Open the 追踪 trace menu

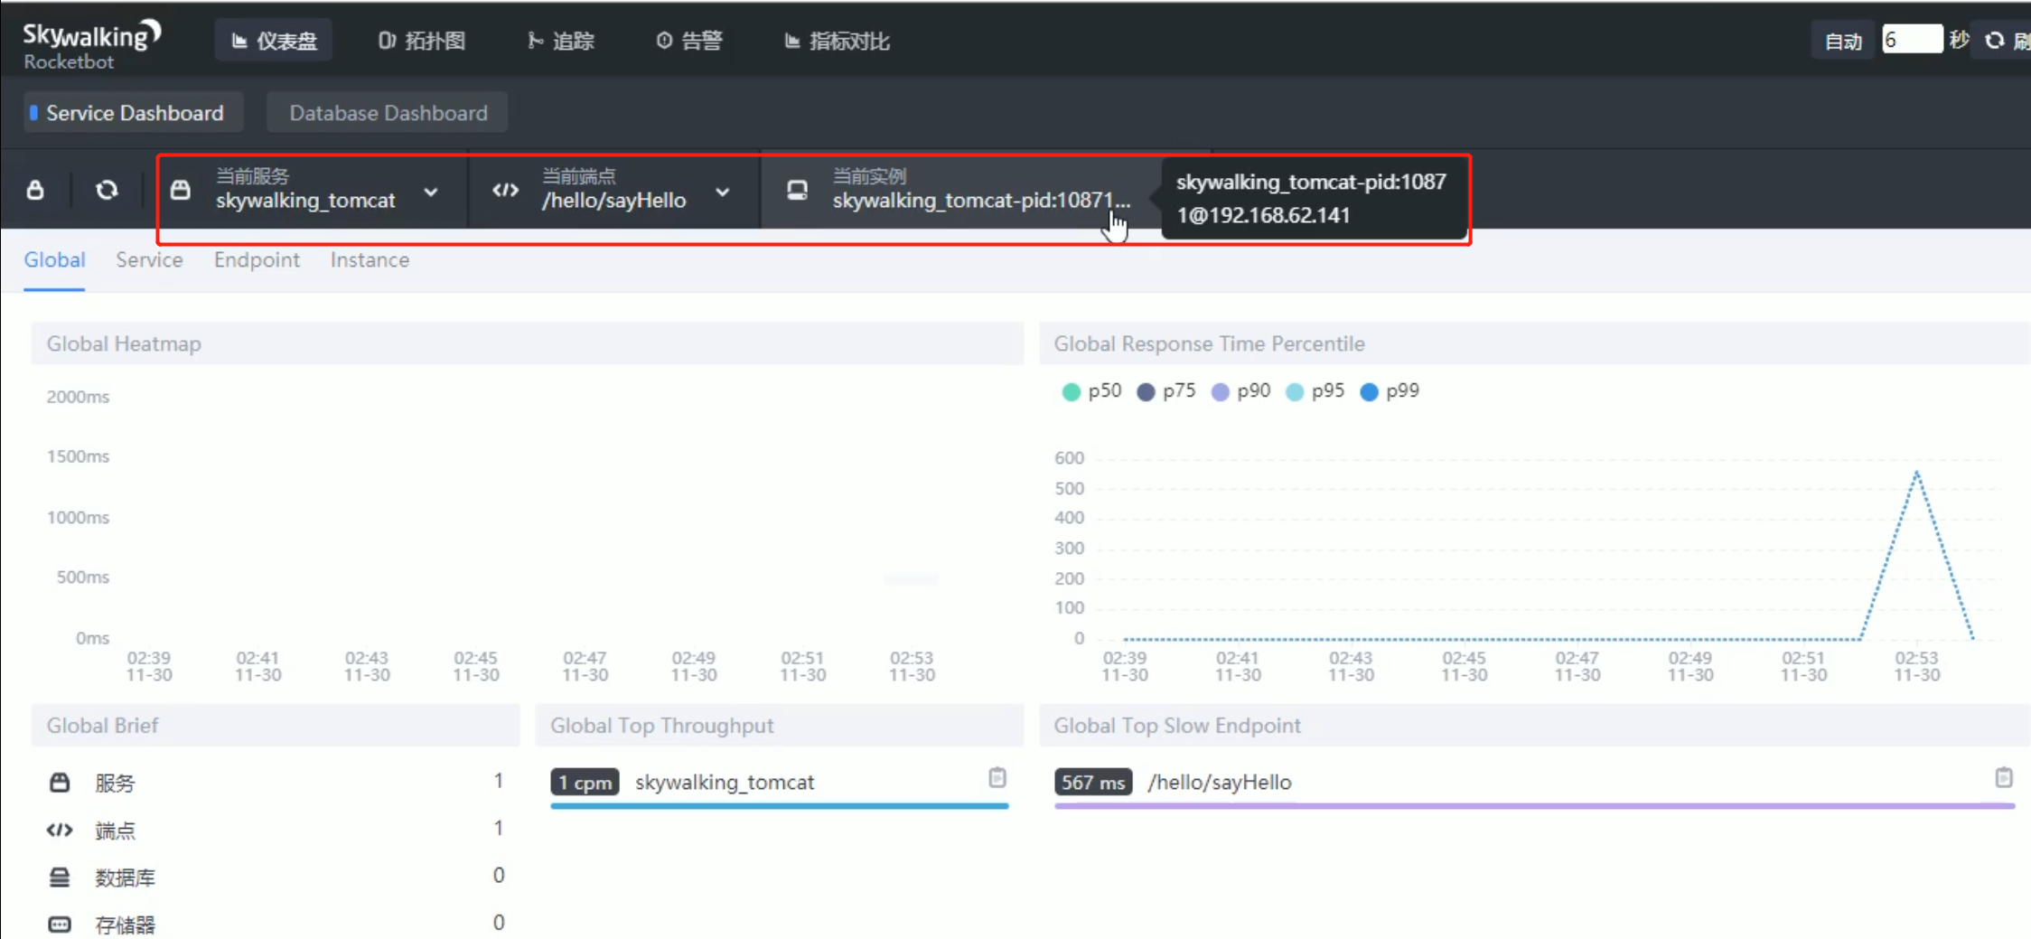[561, 41]
